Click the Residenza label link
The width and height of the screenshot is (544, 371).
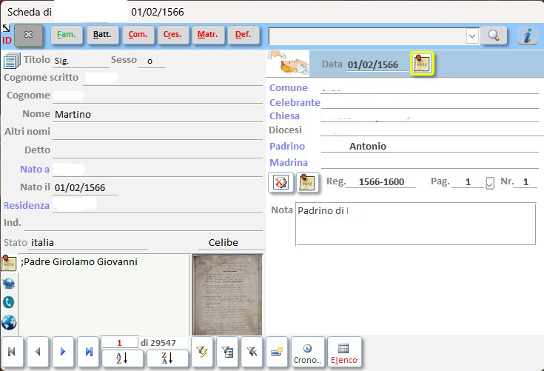coord(27,205)
